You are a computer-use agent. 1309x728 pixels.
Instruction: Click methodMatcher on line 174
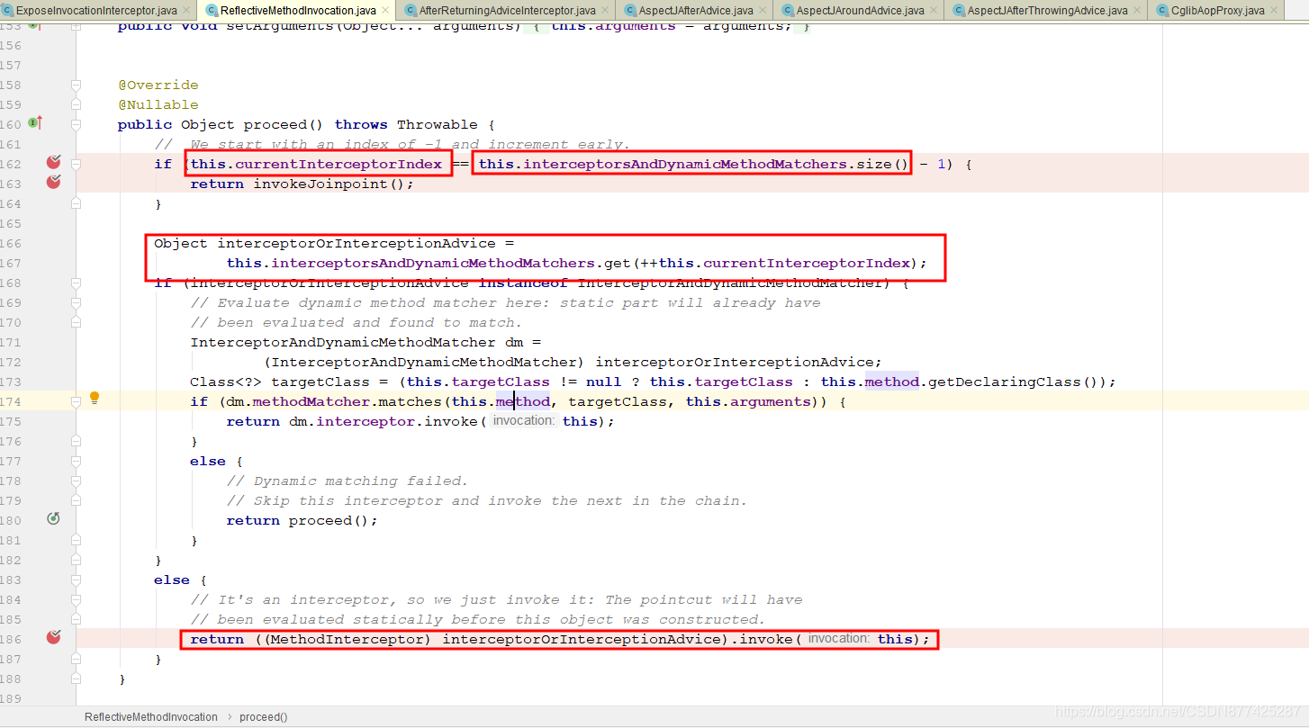click(x=311, y=402)
